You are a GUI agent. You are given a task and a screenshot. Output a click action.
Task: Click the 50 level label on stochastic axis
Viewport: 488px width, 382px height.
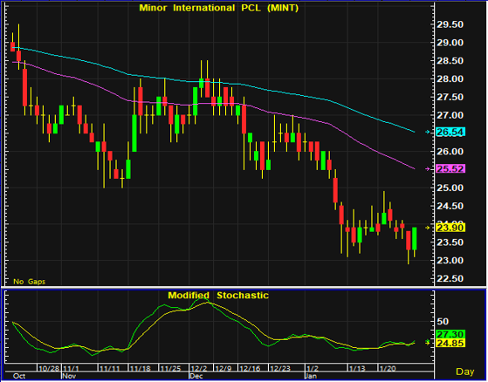[x=443, y=322]
